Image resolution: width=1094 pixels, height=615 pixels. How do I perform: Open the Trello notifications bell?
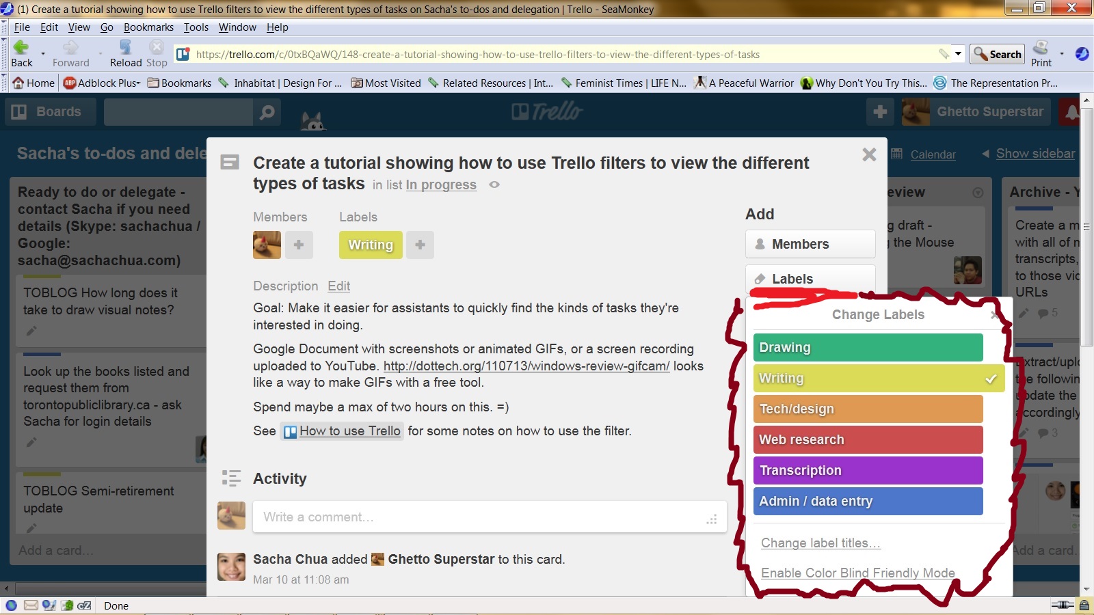[1071, 111]
